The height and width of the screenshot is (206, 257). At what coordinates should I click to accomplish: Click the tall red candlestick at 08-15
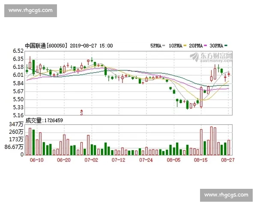201,97
